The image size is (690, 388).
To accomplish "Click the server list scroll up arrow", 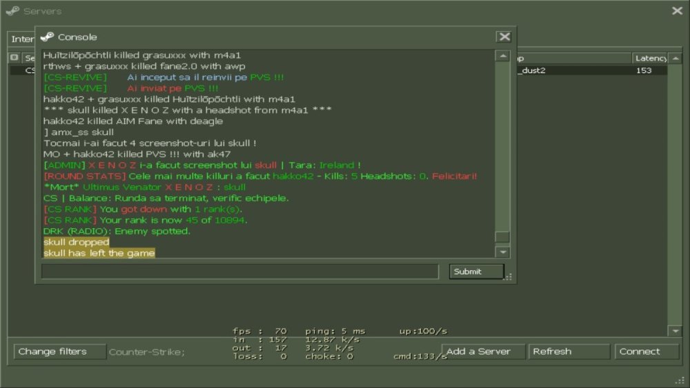I will [x=676, y=58].
